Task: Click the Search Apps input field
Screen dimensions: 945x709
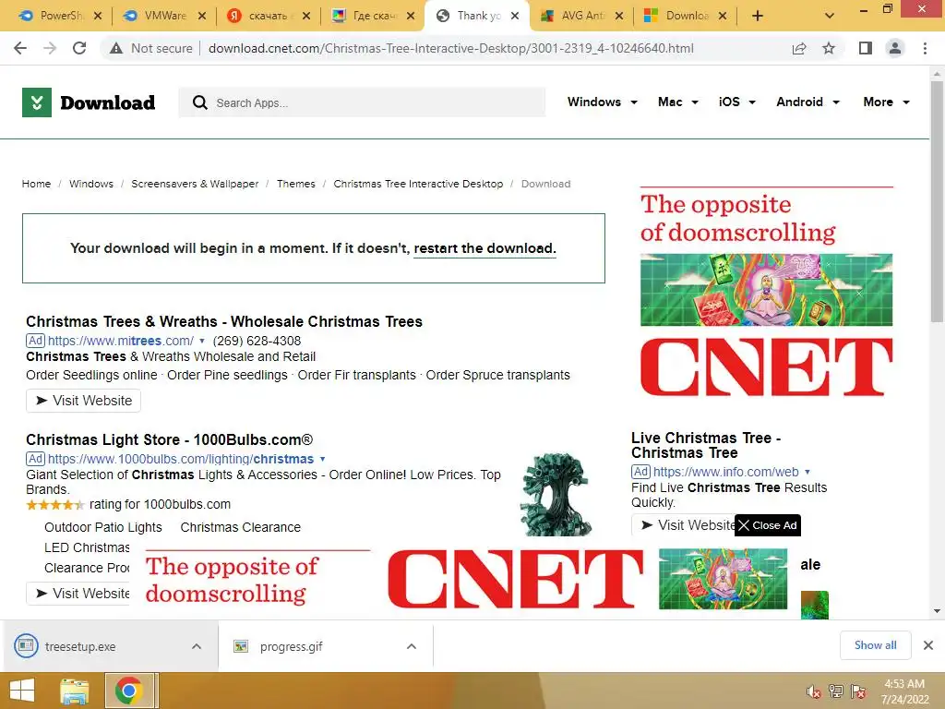Action: pos(362,102)
